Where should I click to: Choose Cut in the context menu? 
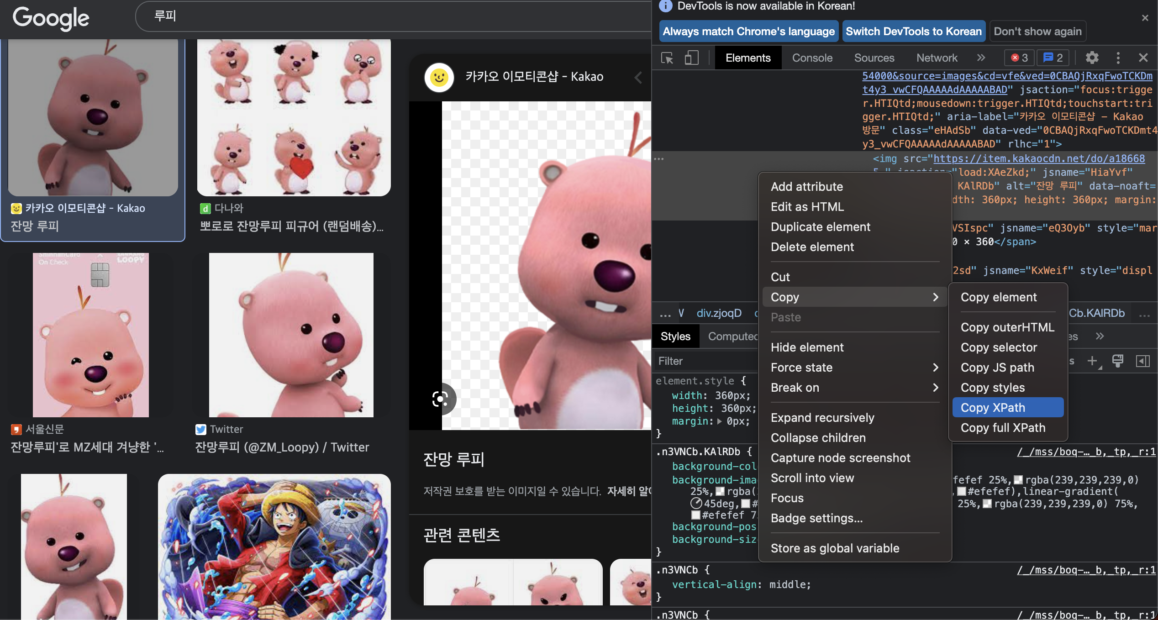pos(855,277)
